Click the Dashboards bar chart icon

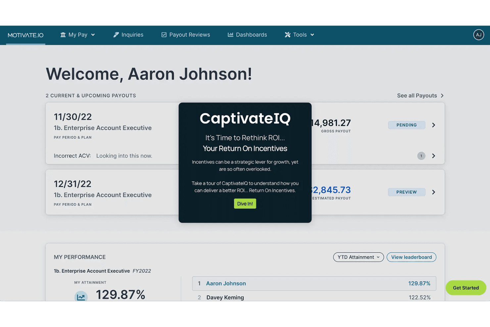230,34
